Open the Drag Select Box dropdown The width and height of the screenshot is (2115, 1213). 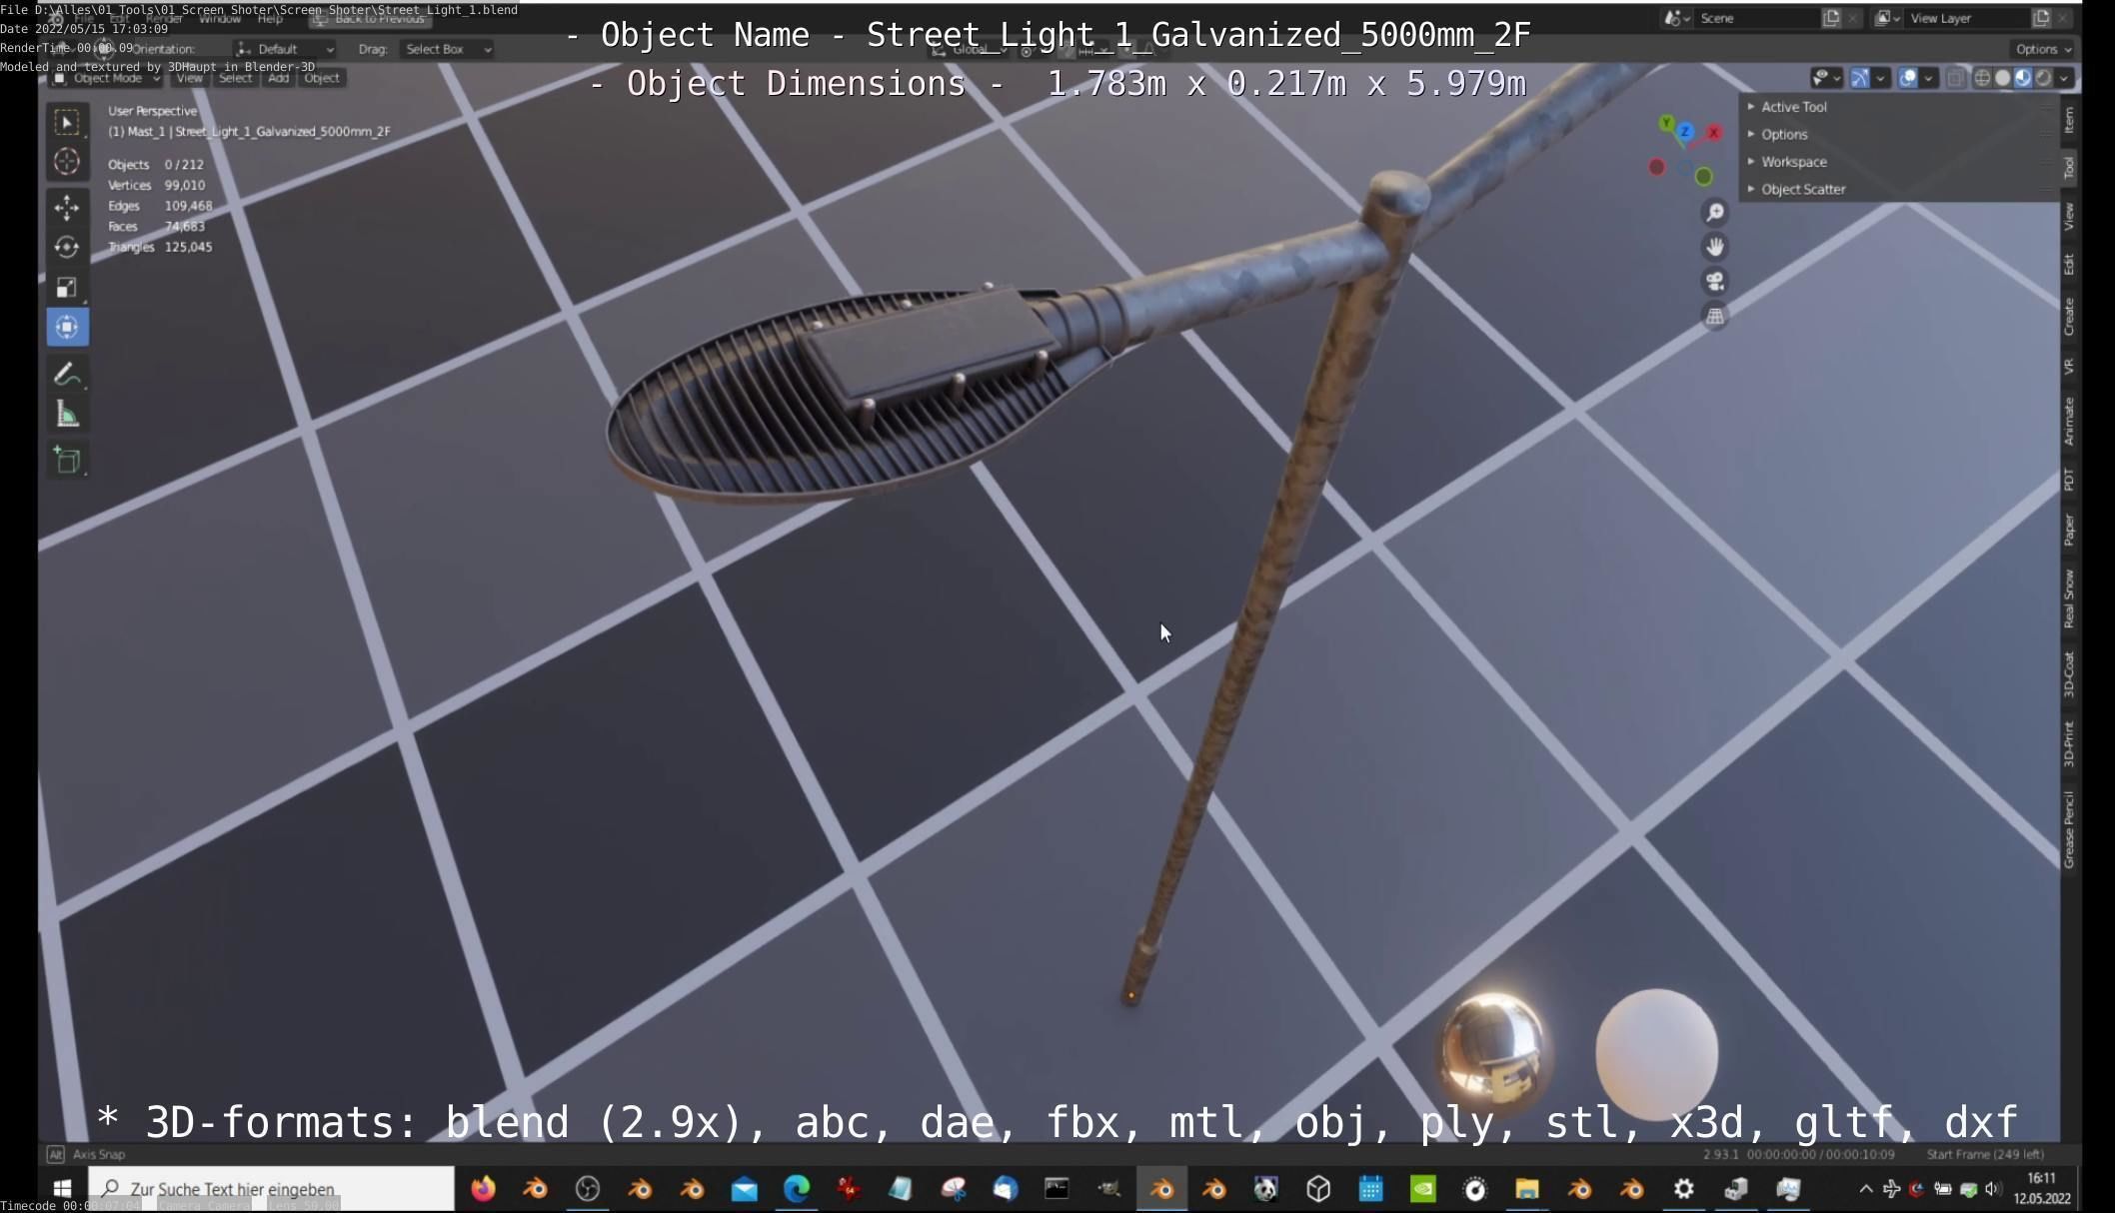446,49
